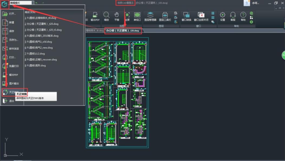Choose 打印... from the file menu
The height and width of the screenshot is (161, 285).
tap(12, 57)
